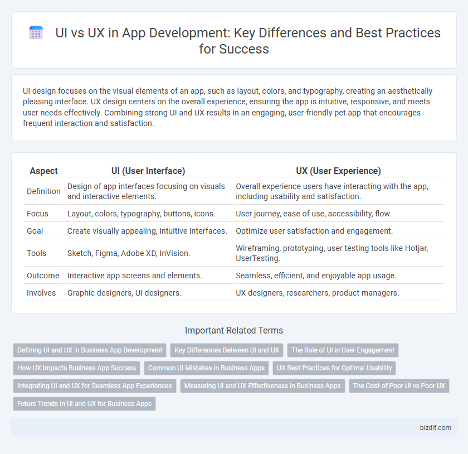Viewport: 468px width, 454px height.
Task: Click the 'Definition' row label
Action: [x=43, y=191]
